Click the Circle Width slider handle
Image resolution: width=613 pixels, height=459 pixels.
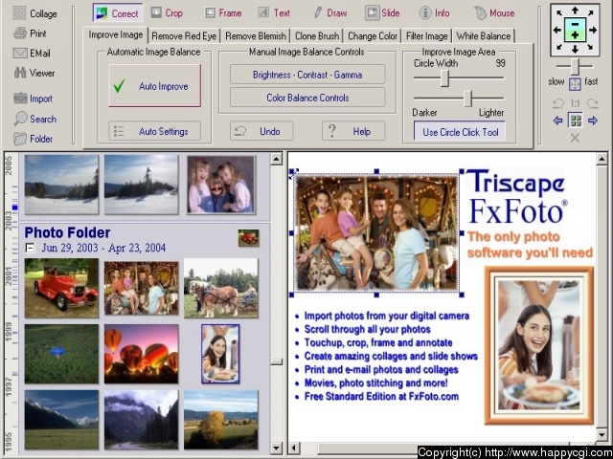444,78
